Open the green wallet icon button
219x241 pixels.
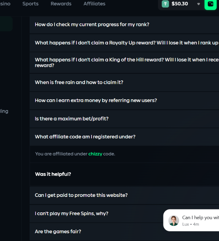pyautogui.click(x=211, y=4)
